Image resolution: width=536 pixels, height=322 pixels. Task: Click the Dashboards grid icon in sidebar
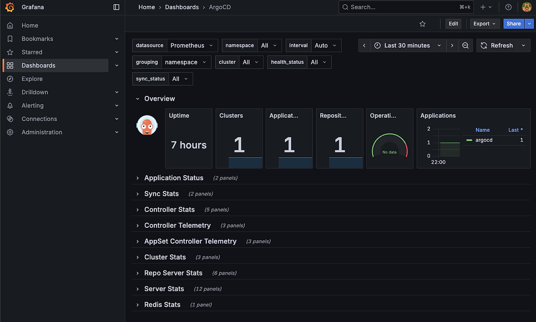click(x=10, y=65)
